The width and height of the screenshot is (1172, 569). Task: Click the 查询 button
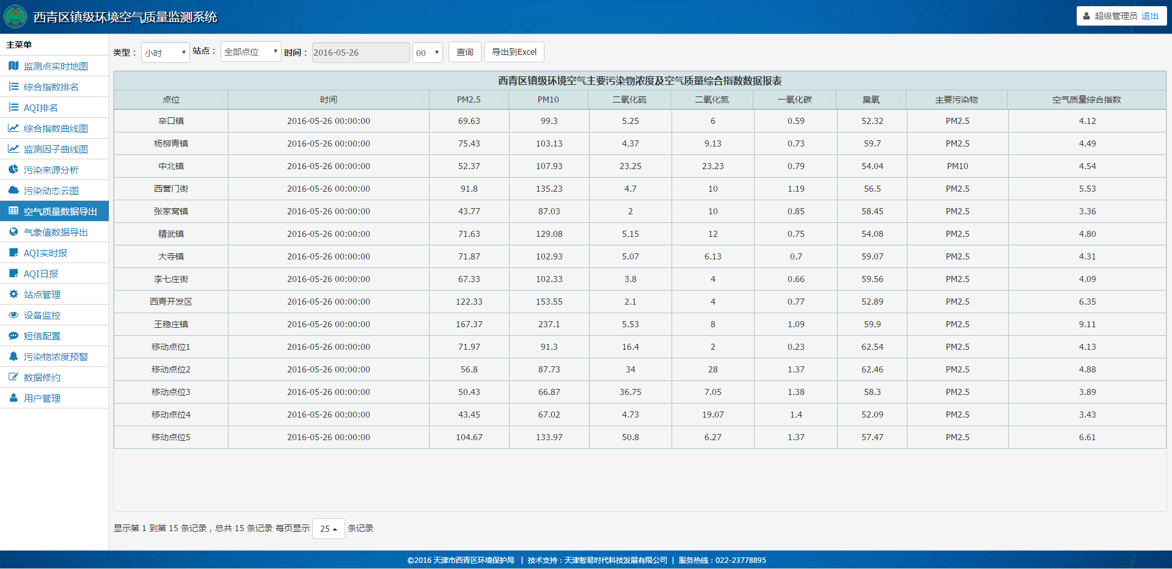point(464,52)
